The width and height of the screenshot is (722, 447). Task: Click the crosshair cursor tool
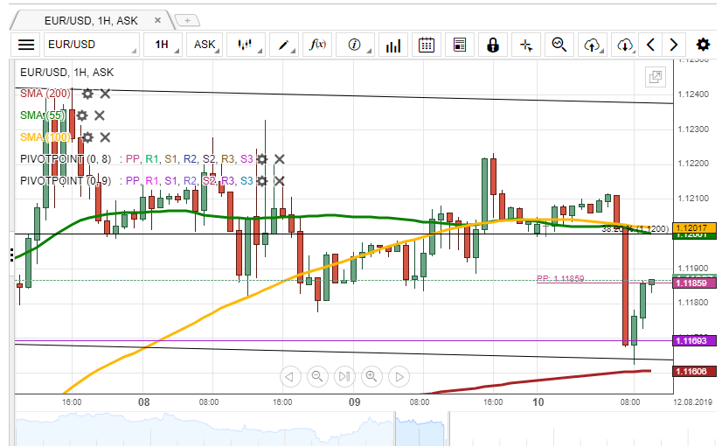[x=526, y=45]
